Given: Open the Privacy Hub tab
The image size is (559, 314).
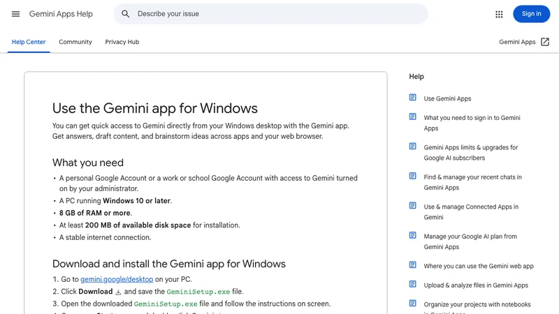Looking at the screenshot, I should (x=122, y=42).
